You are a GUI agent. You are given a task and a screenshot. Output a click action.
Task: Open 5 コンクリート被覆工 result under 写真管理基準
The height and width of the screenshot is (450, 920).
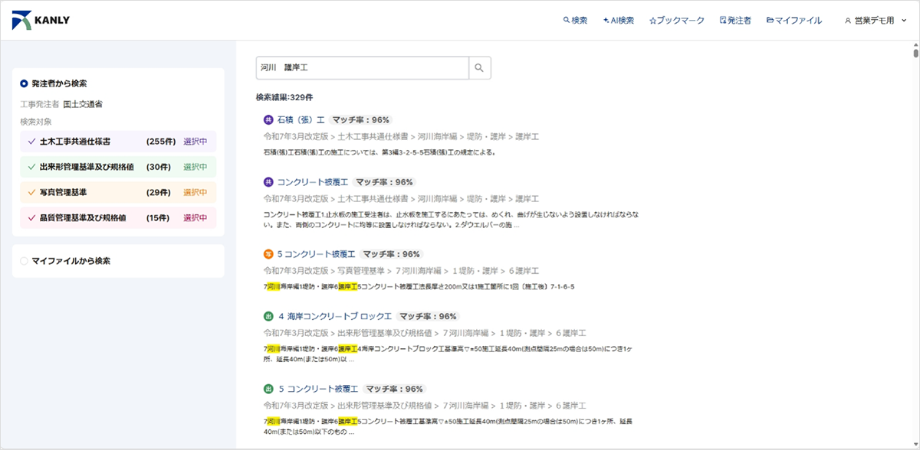[317, 254]
